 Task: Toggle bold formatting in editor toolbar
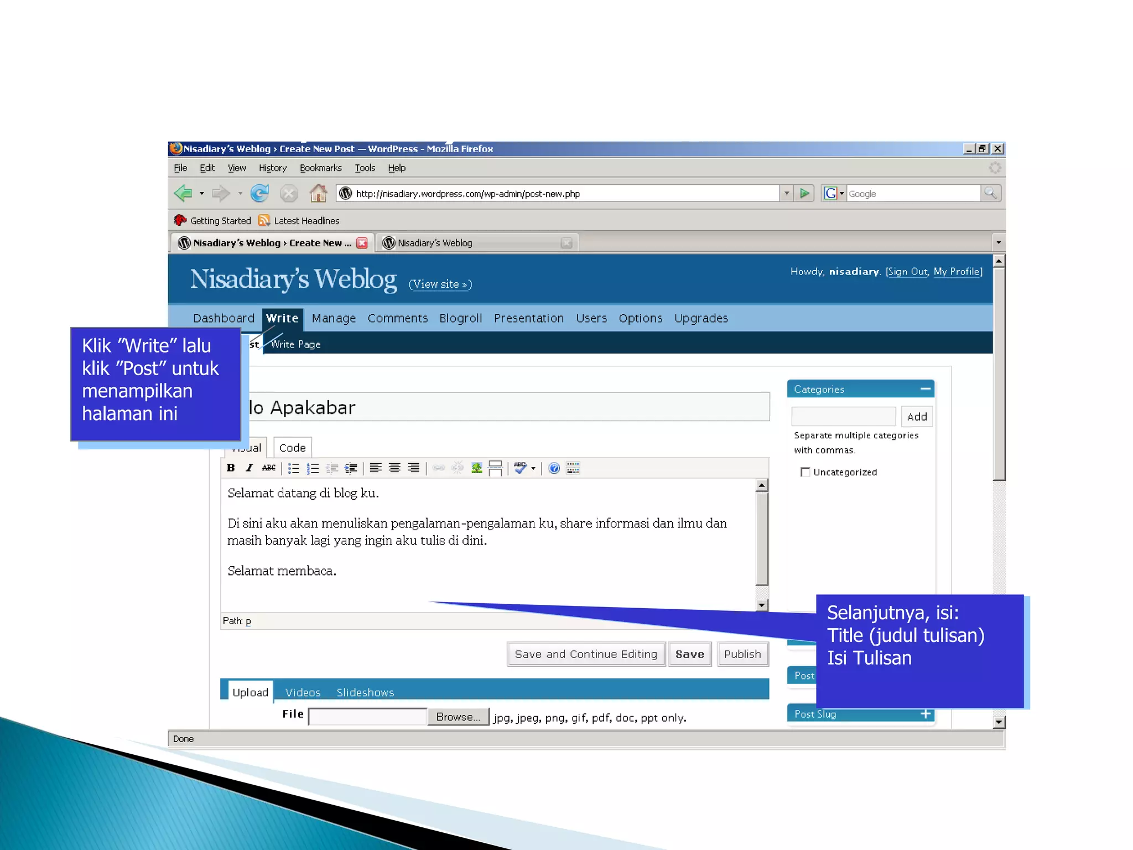pyautogui.click(x=231, y=468)
